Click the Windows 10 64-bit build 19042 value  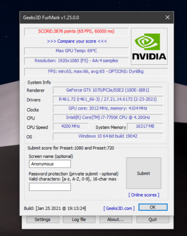point(108,136)
